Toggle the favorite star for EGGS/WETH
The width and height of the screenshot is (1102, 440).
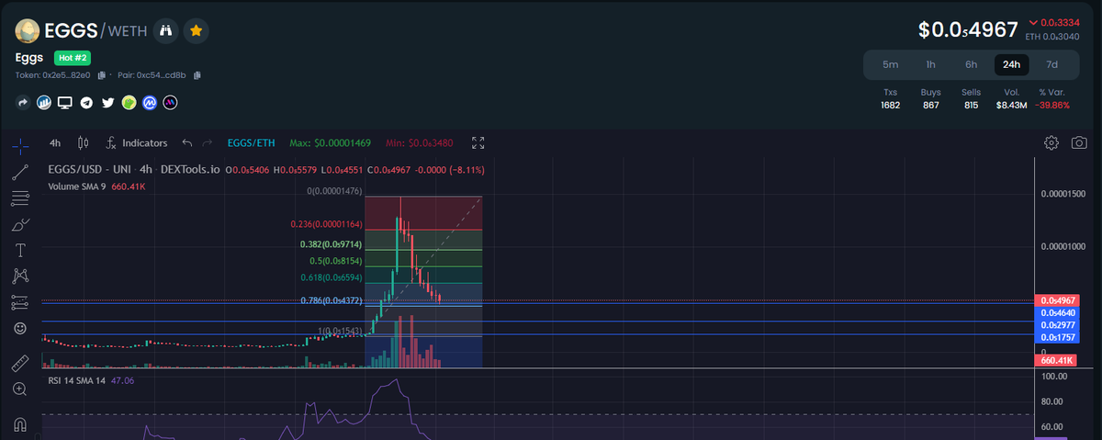pos(197,30)
